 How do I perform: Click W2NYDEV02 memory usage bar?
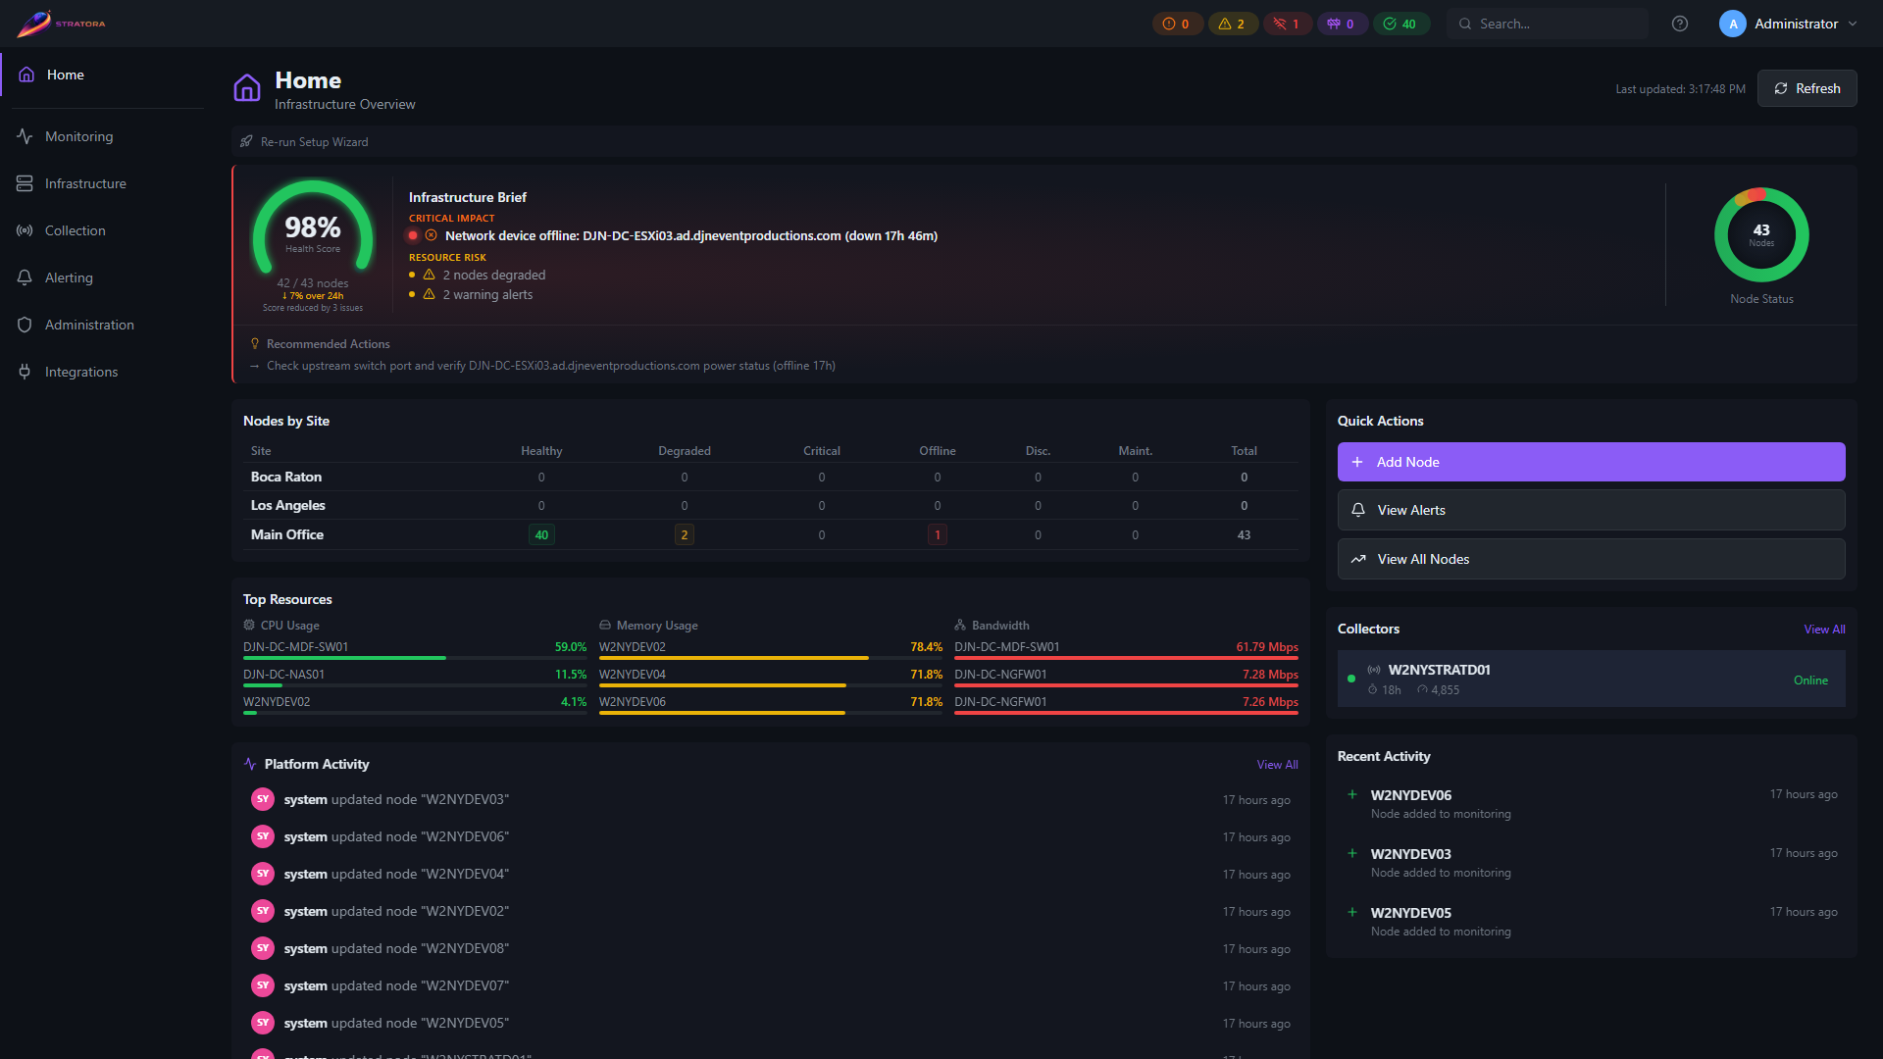click(x=771, y=658)
